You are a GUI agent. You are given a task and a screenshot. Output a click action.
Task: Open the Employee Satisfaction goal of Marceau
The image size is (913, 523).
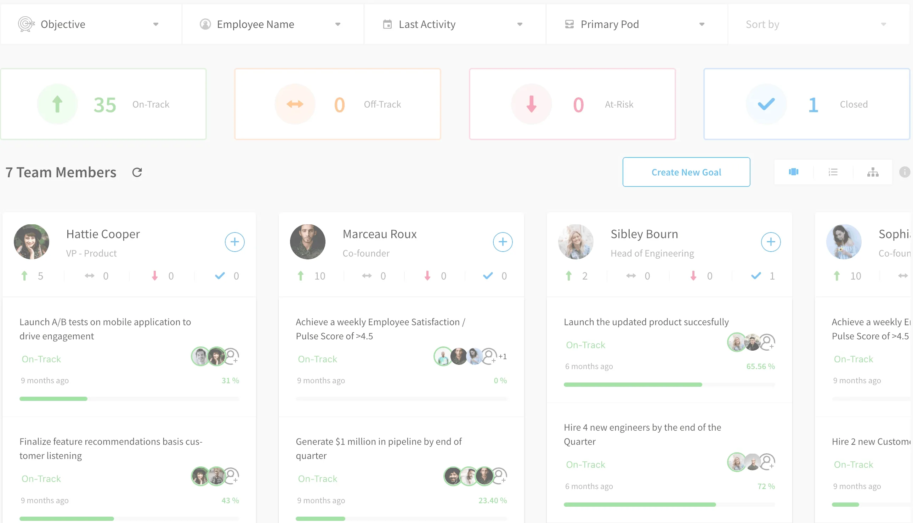click(380, 329)
